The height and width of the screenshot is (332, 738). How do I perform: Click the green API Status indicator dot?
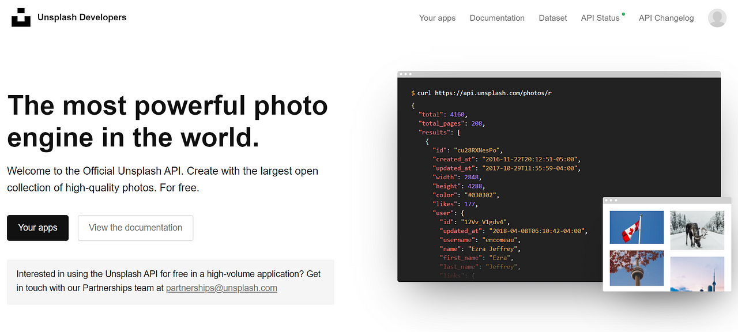[x=623, y=14]
